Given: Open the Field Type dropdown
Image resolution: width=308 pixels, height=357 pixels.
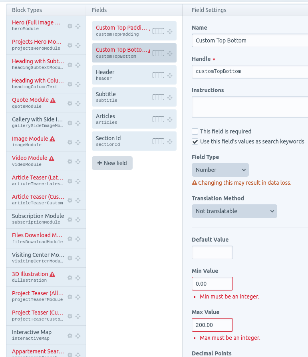Looking at the screenshot, I should click(220, 170).
